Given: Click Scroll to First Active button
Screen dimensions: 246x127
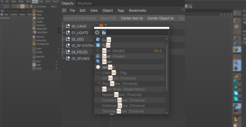Looking at the screenshot, I should (80, 18).
